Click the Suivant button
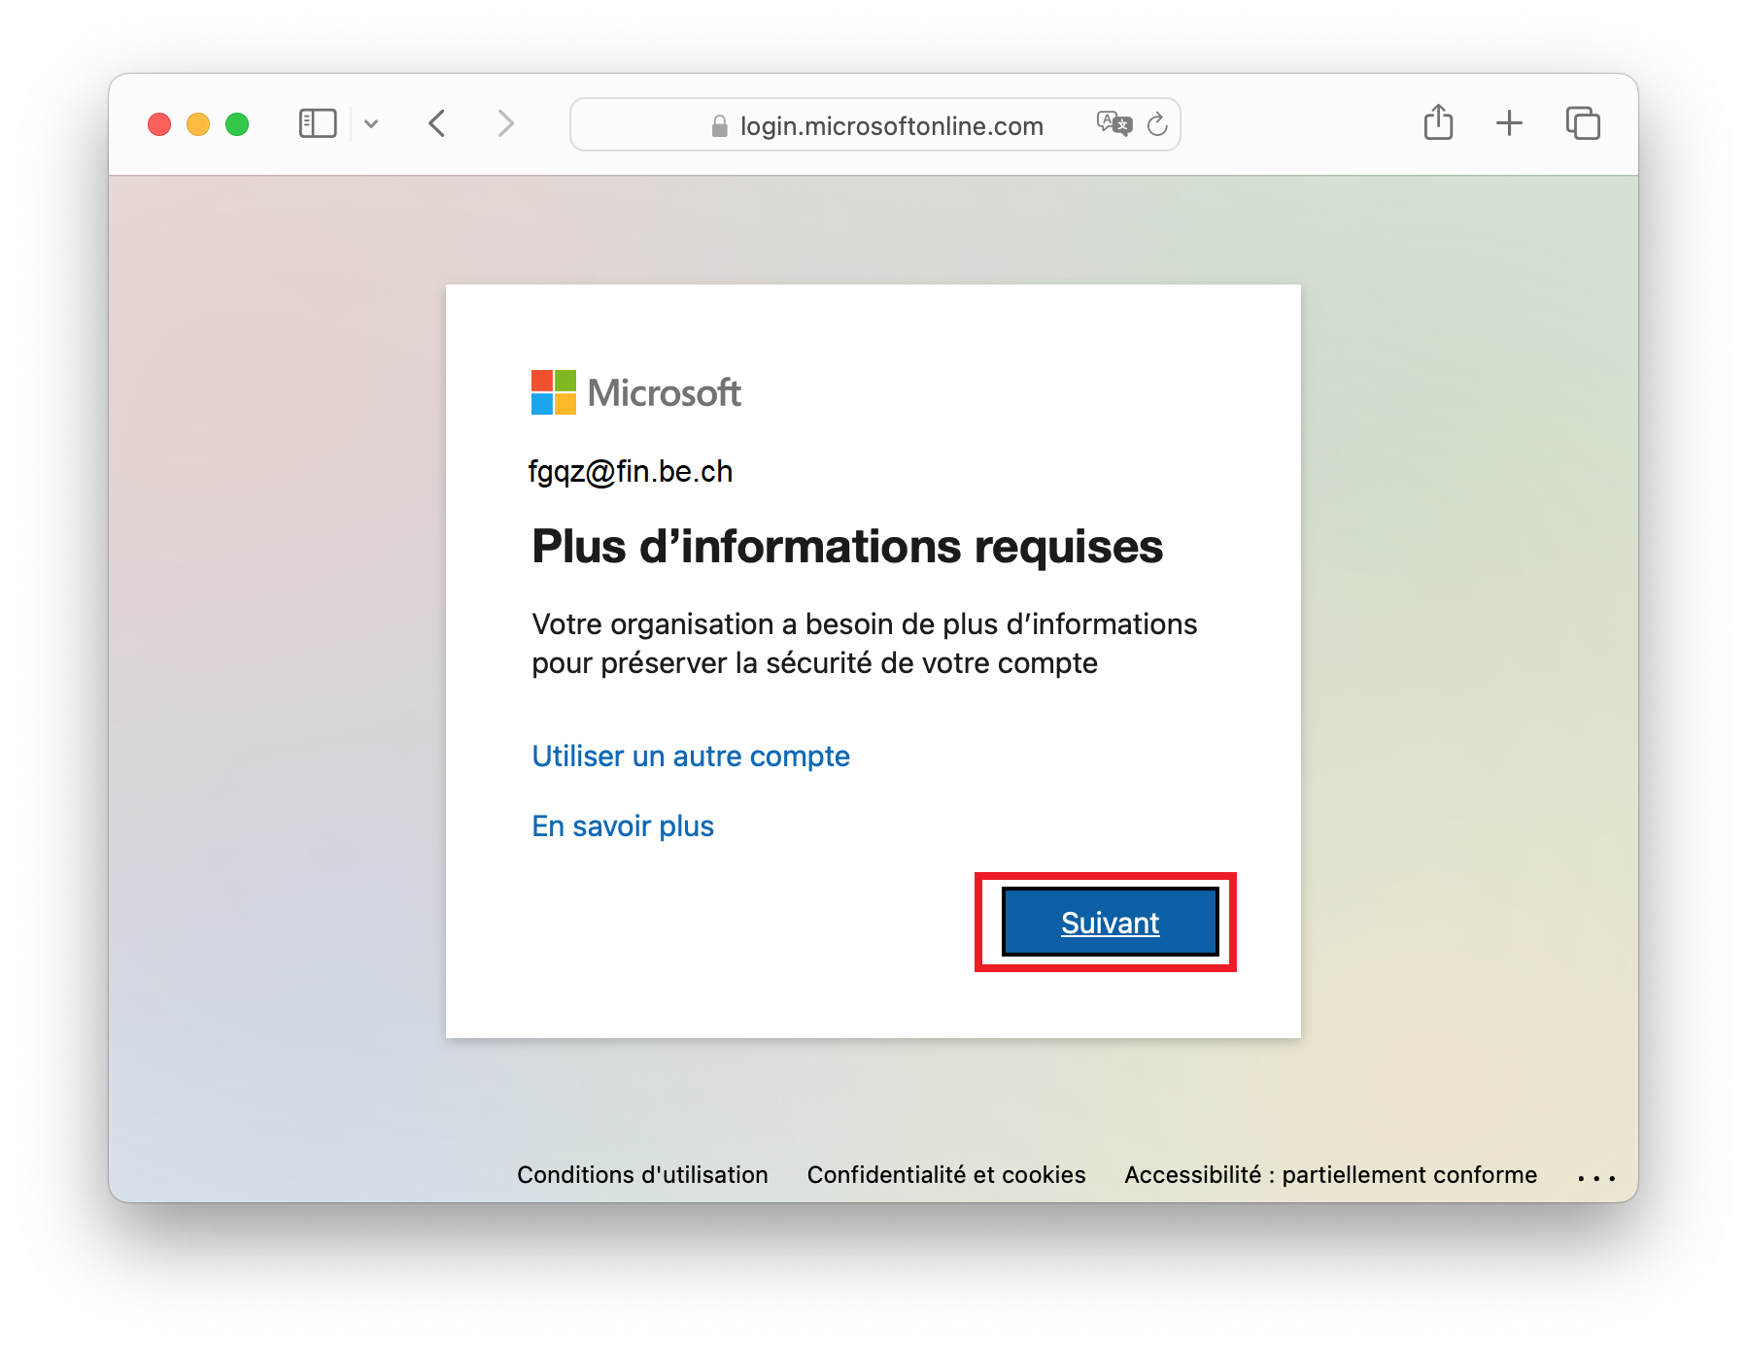This screenshot has width=1747, height=1346. (1110, 922)
